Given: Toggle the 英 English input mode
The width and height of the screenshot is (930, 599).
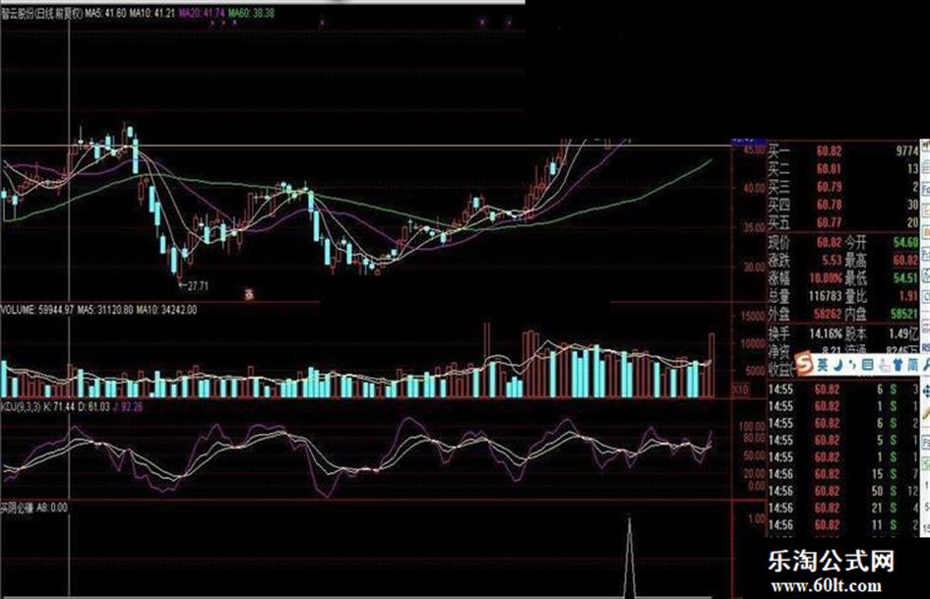Looking at the screenshot, I should [824, 365].
